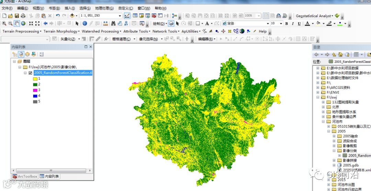The image size is (371, 191).
Task: Open the map scale dropdown
Action: (120, 15)
